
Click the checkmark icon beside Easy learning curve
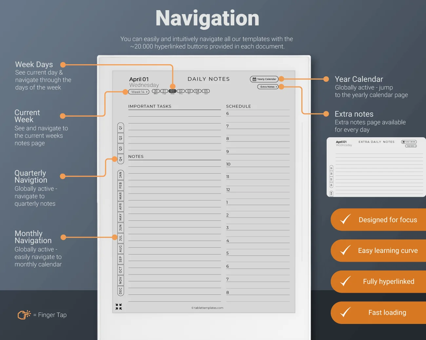pos(345,251)
